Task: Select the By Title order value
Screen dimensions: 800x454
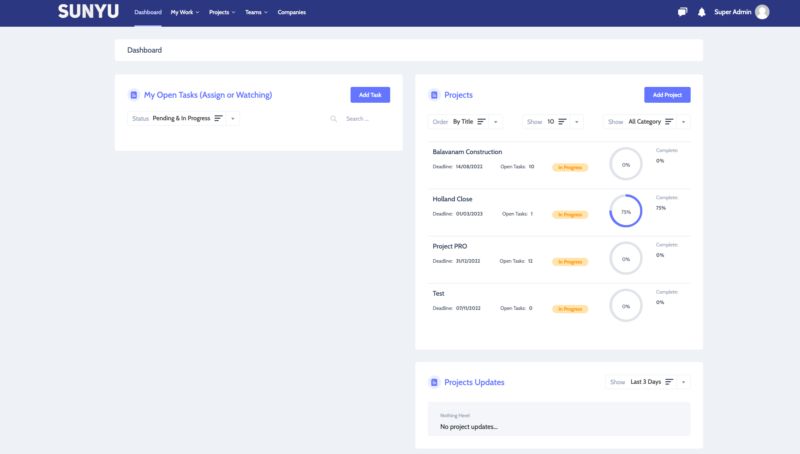Action: point(463,122)
